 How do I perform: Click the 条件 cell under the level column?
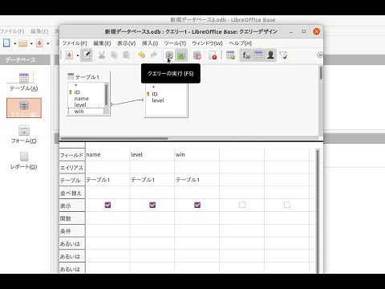pos(152,231)
